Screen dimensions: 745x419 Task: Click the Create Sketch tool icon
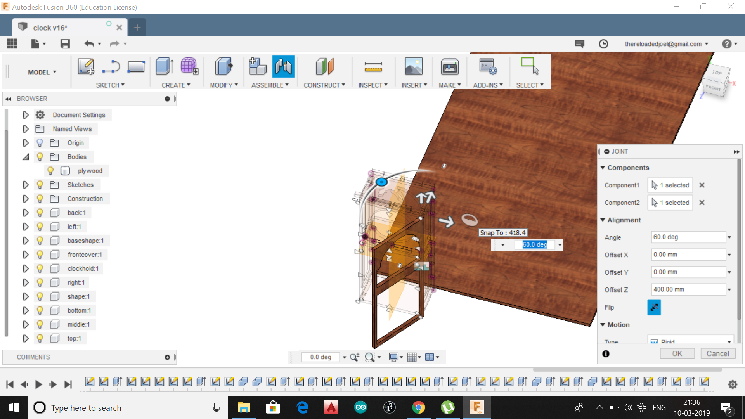coord(86,66)
